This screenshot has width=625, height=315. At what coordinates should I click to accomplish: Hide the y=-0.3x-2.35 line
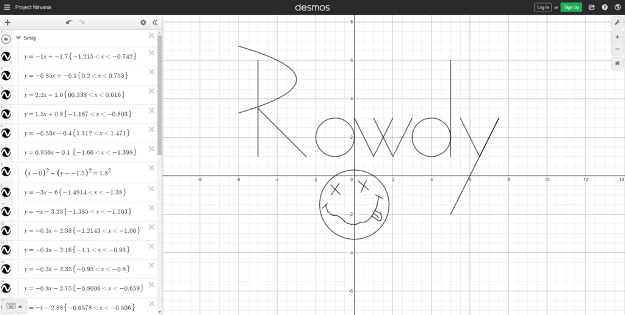coord(6,269)
